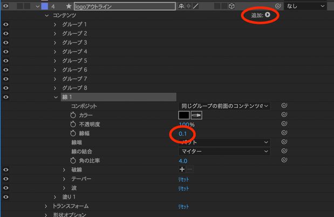The width and height of the screenshot is (334, 217).
Task: Click リセット next to テーパー
Action: coord(183,179)
